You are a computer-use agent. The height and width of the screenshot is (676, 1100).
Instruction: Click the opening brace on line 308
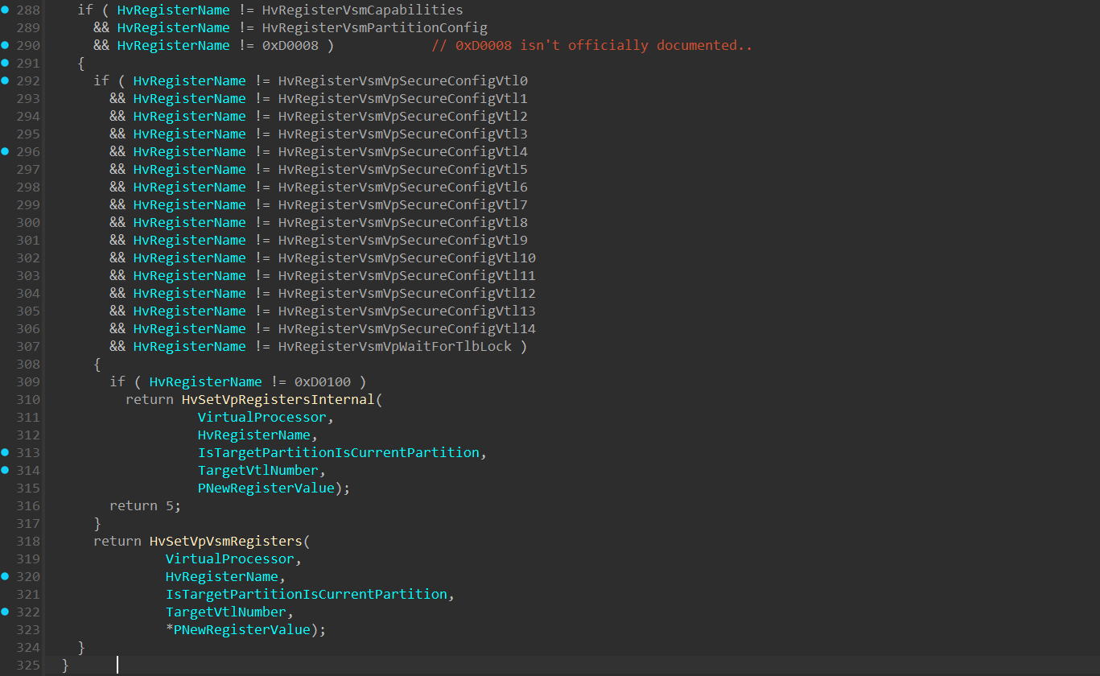click(x=97, y=364)
